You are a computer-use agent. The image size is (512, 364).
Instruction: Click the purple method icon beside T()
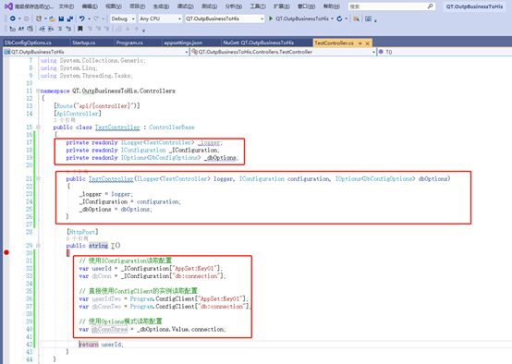381,52
